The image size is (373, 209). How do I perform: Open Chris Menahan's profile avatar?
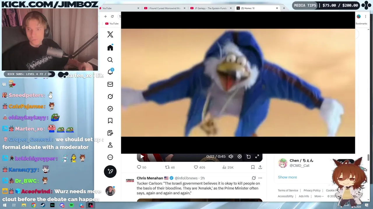(x=130, y=181)
